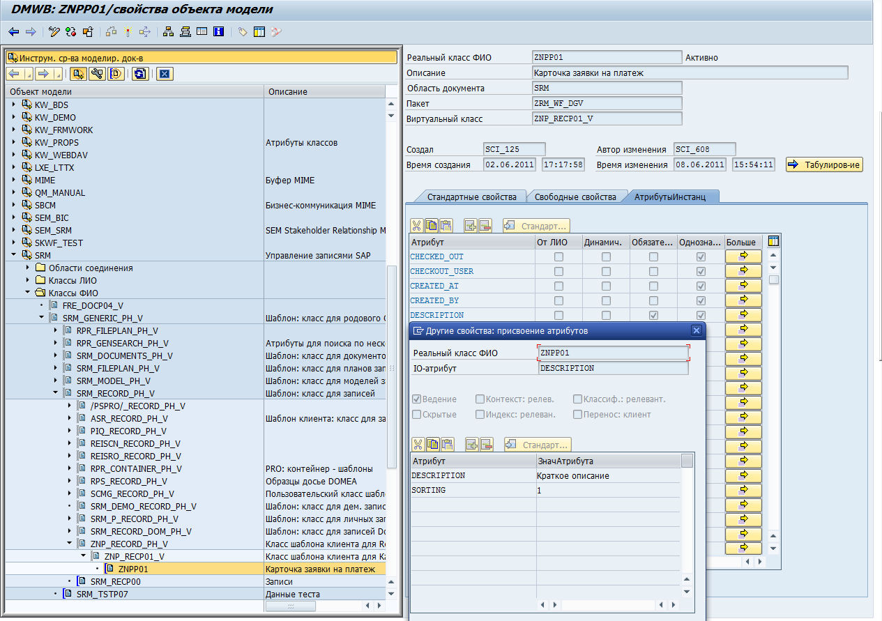Toggle the 'Скрытые' checkbox in the dialog
882x621 pixels.
(417, 415)
